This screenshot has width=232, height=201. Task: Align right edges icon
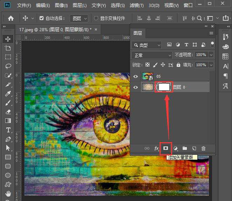158,18
